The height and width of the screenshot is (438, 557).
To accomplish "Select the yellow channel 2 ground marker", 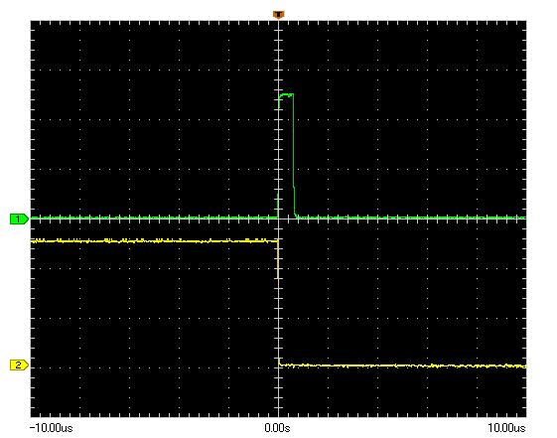I will click(x=19, y=365).
